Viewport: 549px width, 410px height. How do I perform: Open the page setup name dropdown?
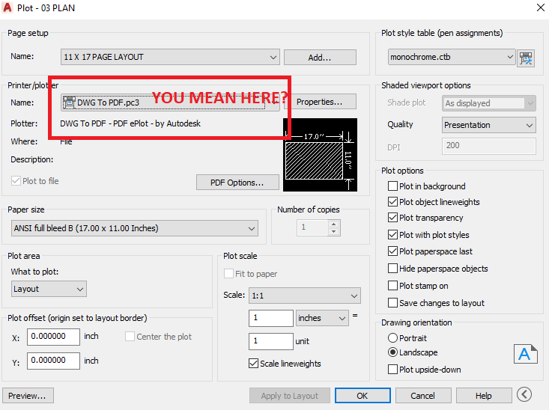coord(170,57)
